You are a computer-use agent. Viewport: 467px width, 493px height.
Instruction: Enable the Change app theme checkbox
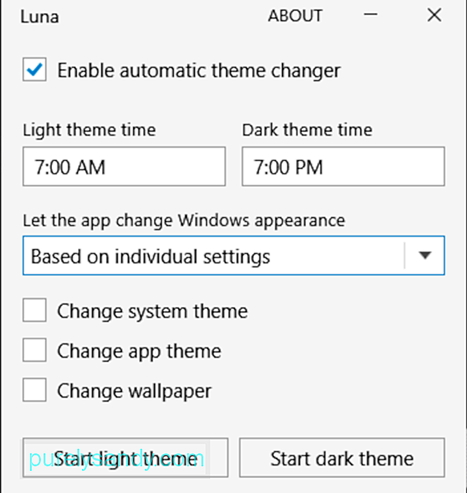tap(34, 350)
